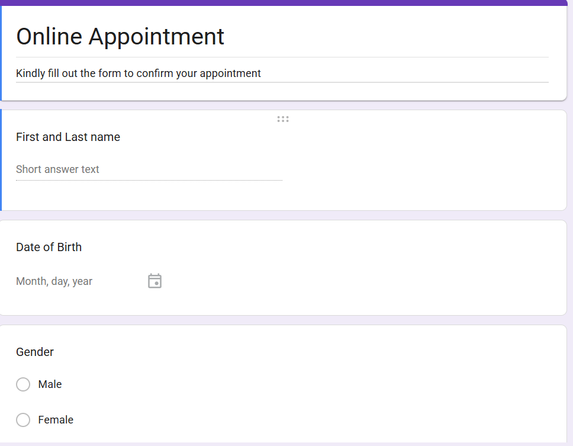Screen dimensions: 573x446
Task: Click the Month, day, year date field
Action: click(x=54, y=281)
